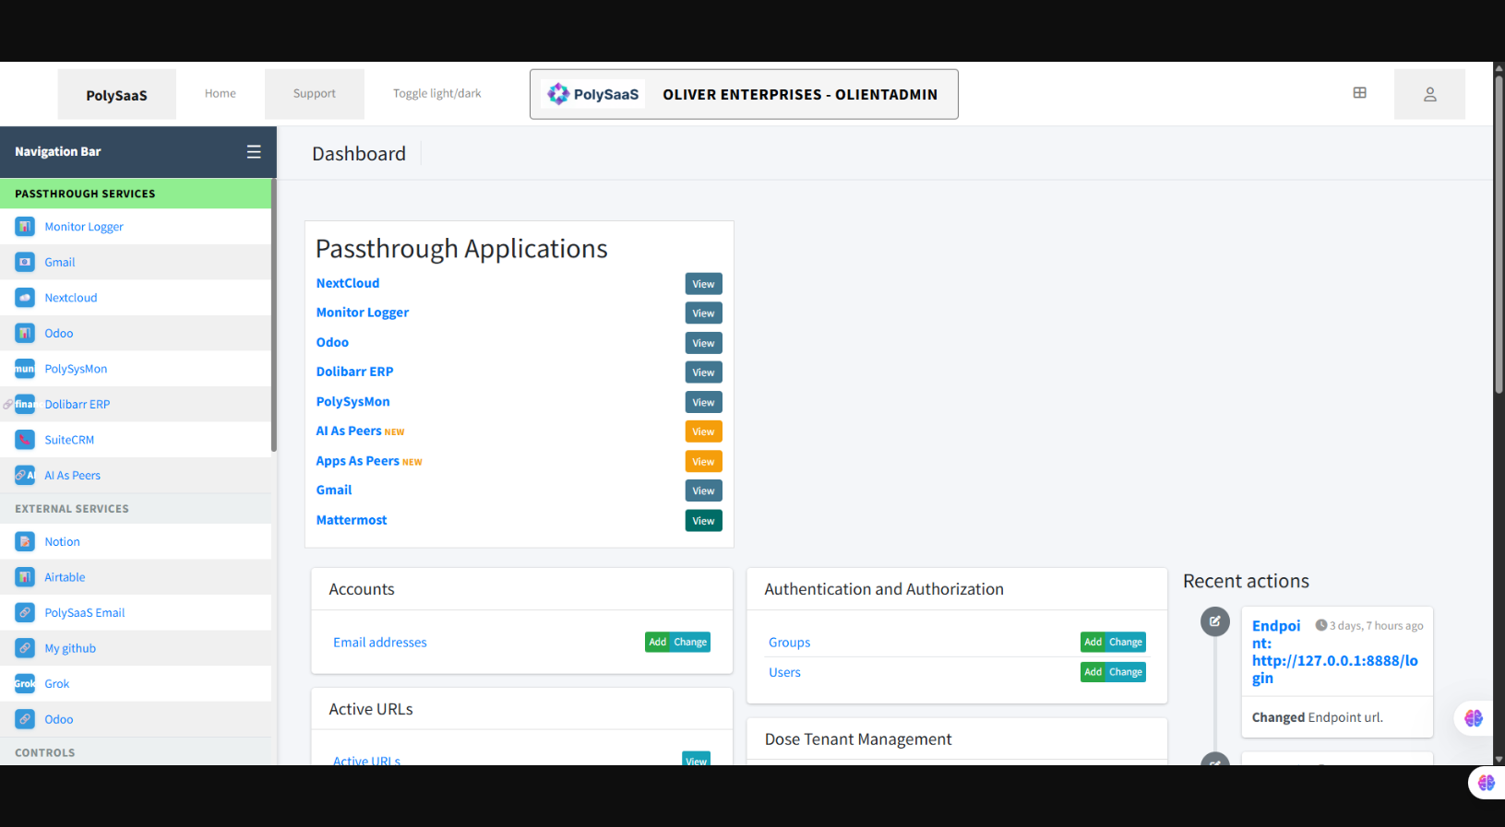Open the Apps As Peers link
The width and height of the screenshot is (1505, 827).
click(x=358, y=461)
